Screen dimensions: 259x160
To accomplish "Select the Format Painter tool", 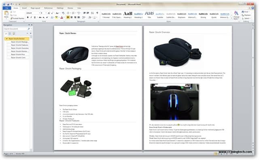I will tap(17, 18).
